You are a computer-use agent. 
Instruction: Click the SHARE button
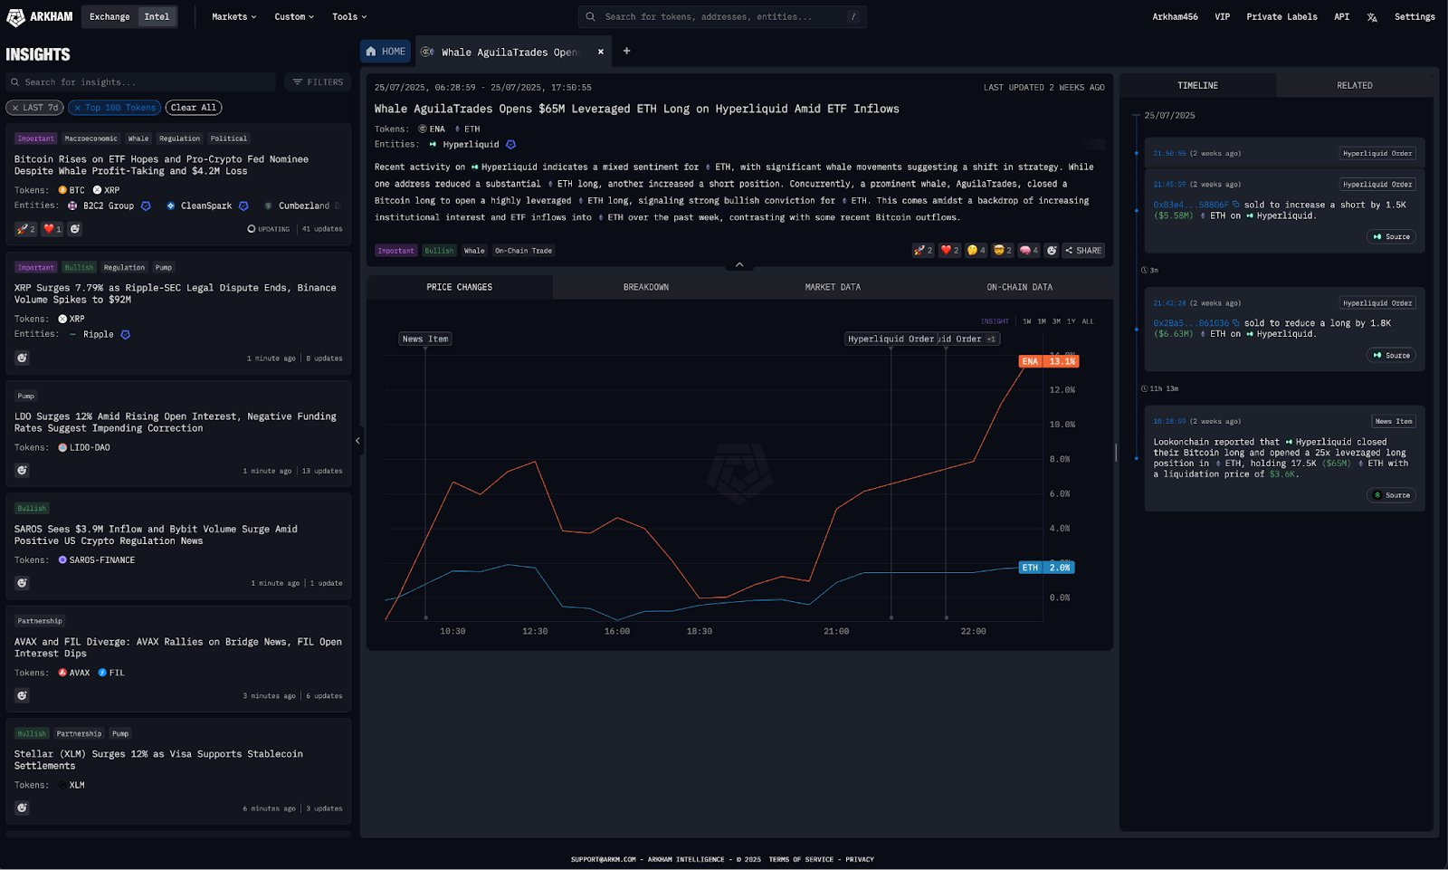tap(1083, 251)
